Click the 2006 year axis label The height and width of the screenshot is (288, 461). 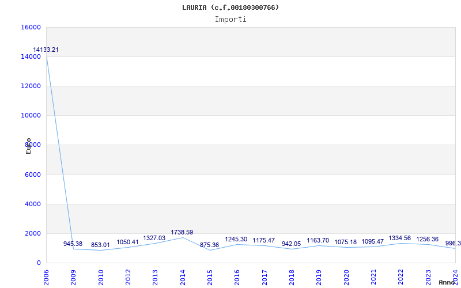pyautogui.click(x=46, y=277)
